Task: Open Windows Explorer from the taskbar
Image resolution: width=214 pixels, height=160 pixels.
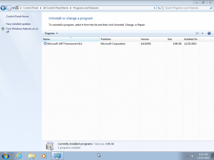Action: tap(31, 156)
